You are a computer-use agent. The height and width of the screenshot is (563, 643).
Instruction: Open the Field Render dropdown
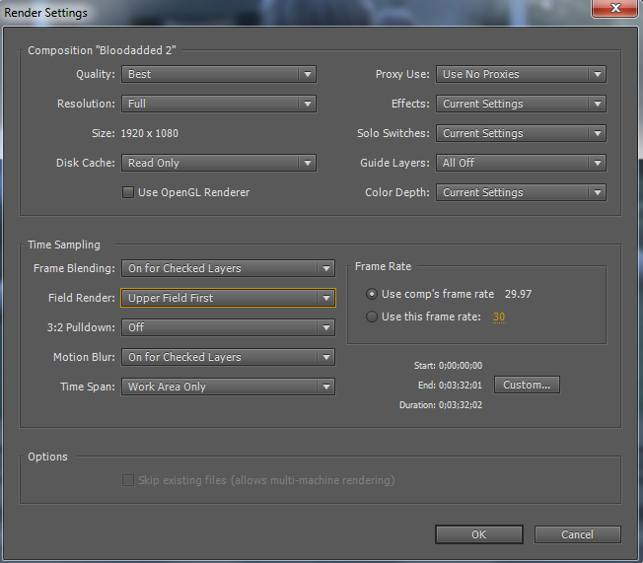pyautogui.click(x=228, y=298)
